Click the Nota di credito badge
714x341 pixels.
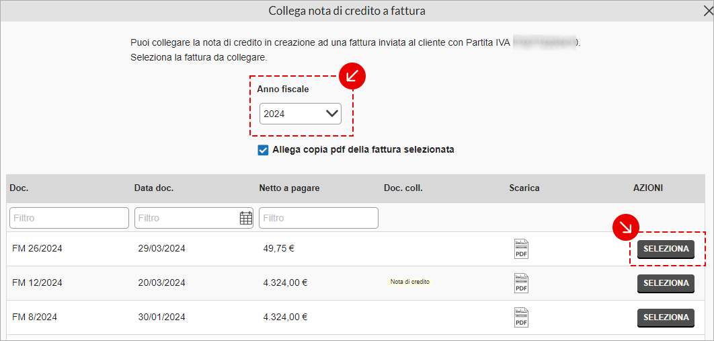point(410,282)
